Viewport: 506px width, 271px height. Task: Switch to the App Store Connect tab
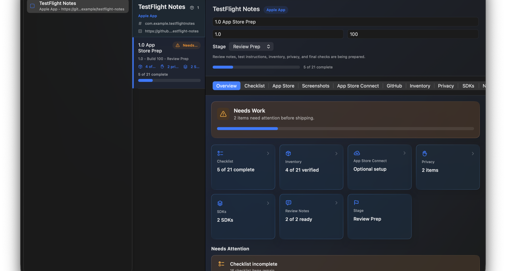click(x=358, y=86)
